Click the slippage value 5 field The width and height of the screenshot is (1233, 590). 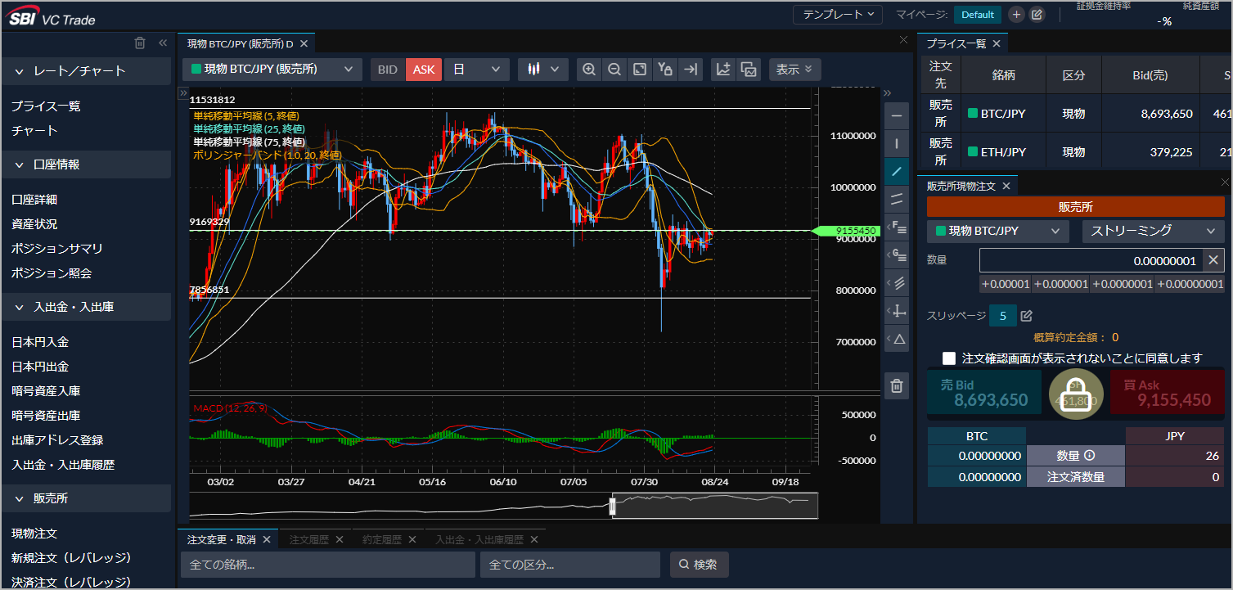click(x=1002, y=316)
